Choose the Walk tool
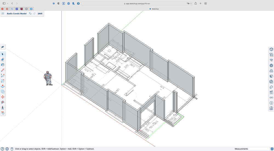 tap(2, 108)
